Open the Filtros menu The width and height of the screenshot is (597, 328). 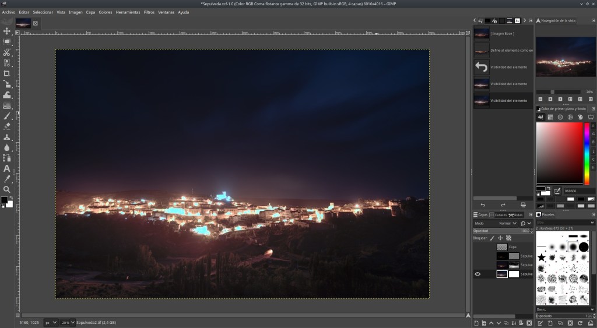(x=149, y=12)
